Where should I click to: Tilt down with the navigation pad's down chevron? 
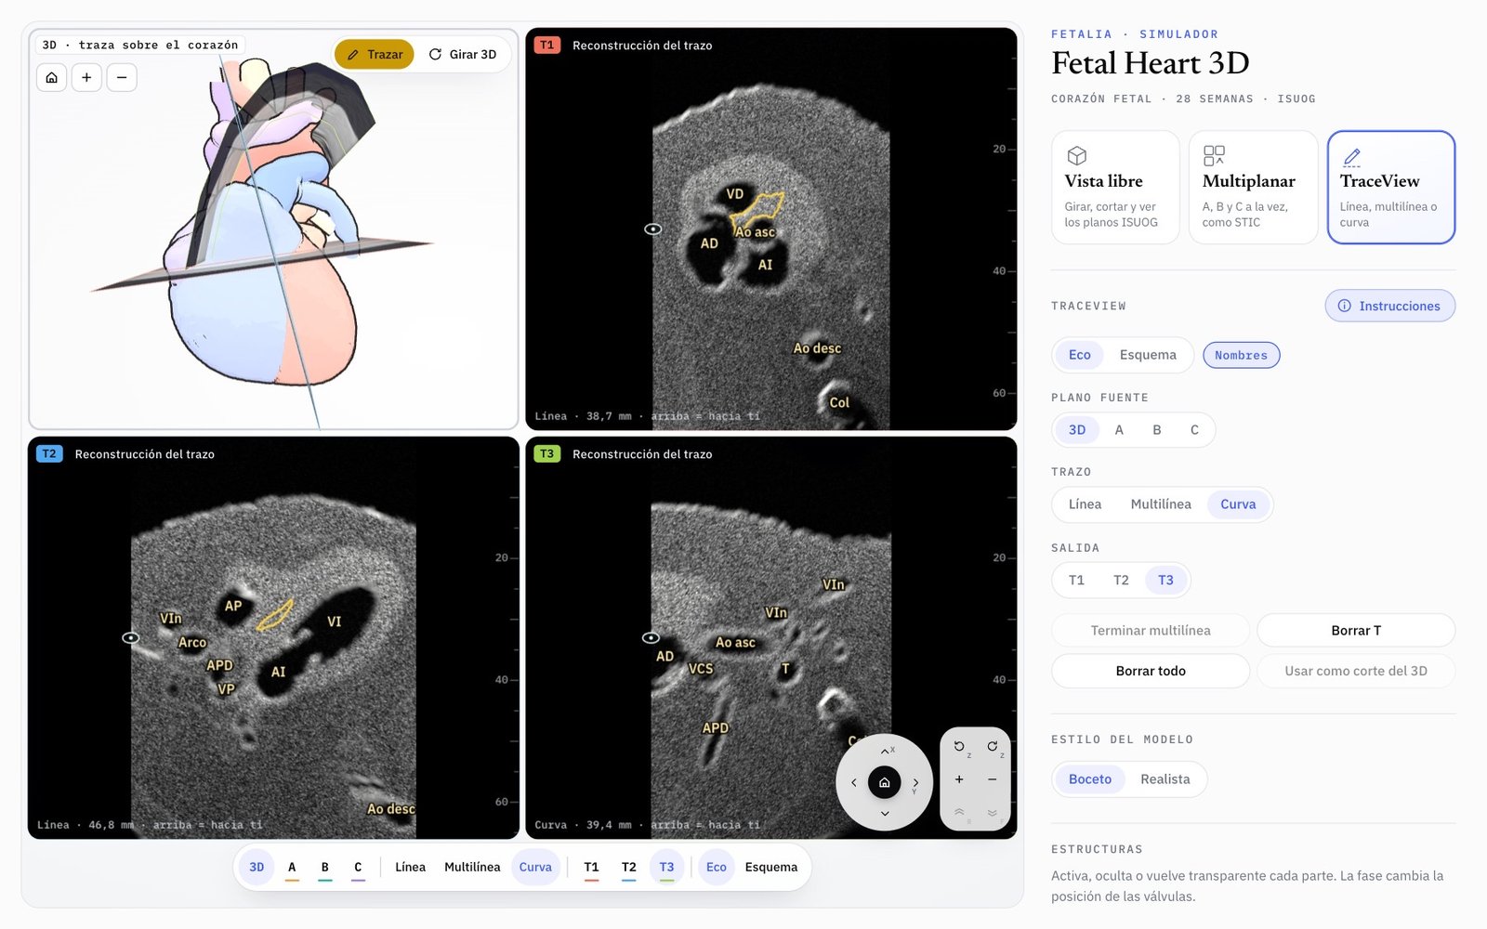click(885, 814)
